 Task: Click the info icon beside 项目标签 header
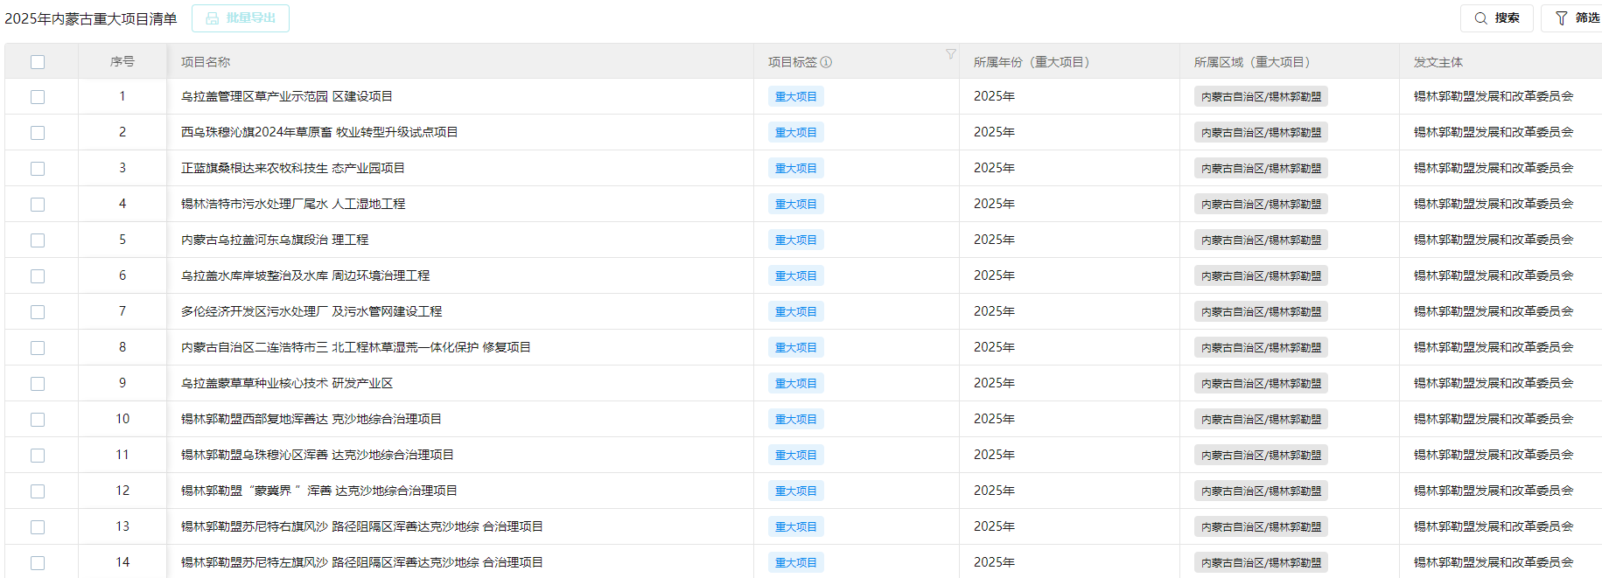[826, 62]
